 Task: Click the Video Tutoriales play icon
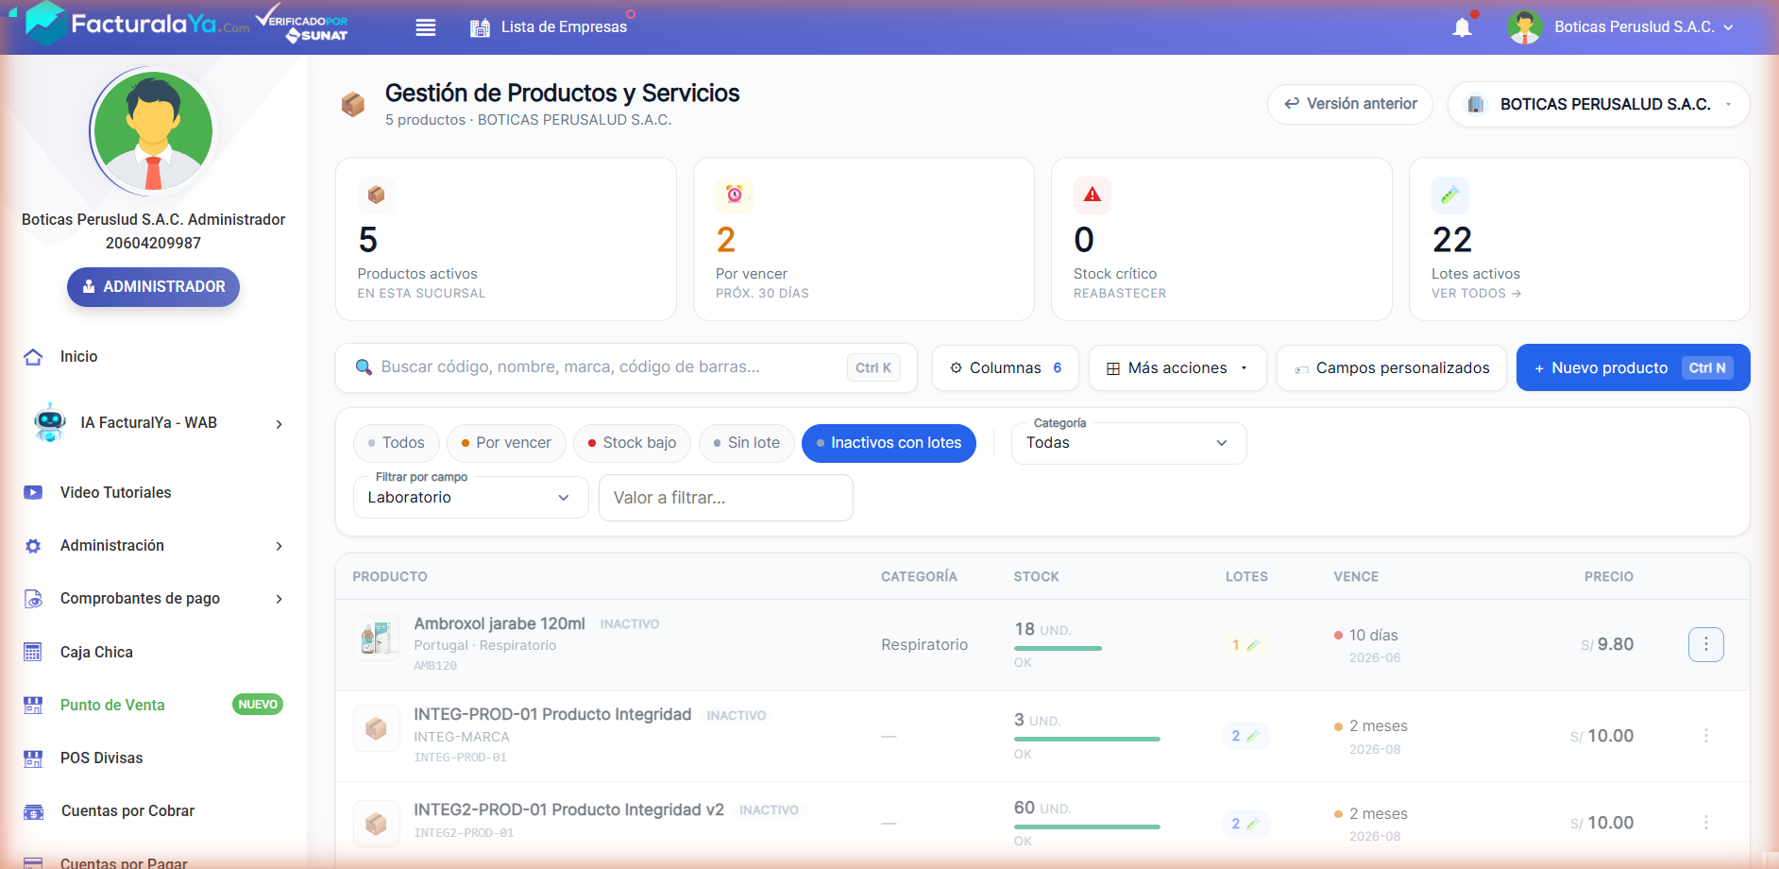33,492
